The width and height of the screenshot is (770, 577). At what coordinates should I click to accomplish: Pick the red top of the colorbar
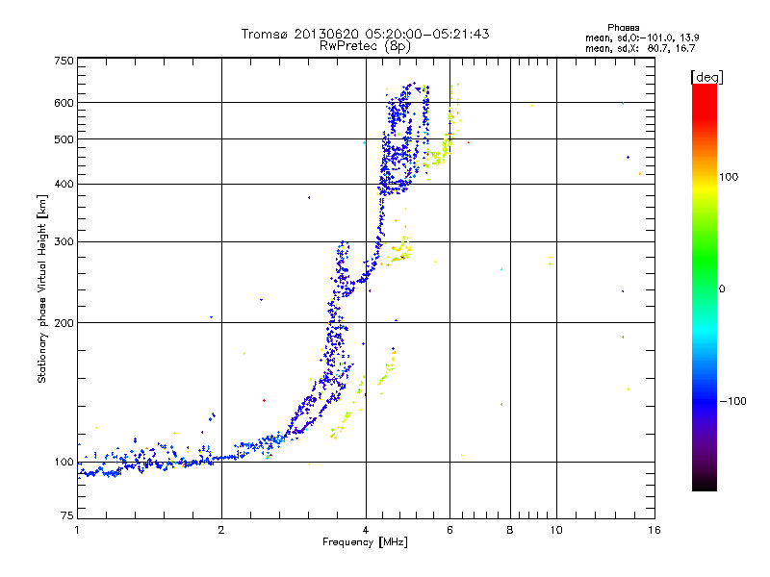(x=704, y=89)
